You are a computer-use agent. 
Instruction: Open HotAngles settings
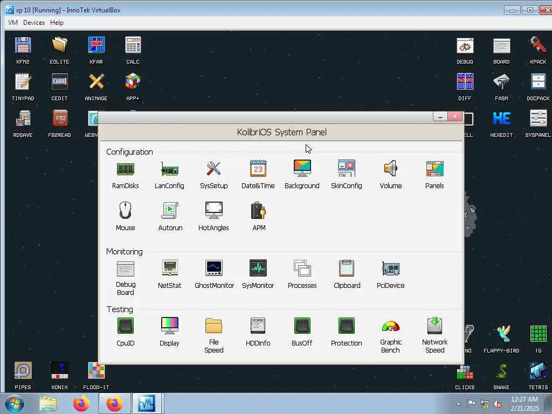click(213, 217)
